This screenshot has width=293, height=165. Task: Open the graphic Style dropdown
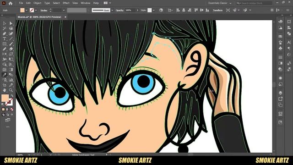point(154,10)
